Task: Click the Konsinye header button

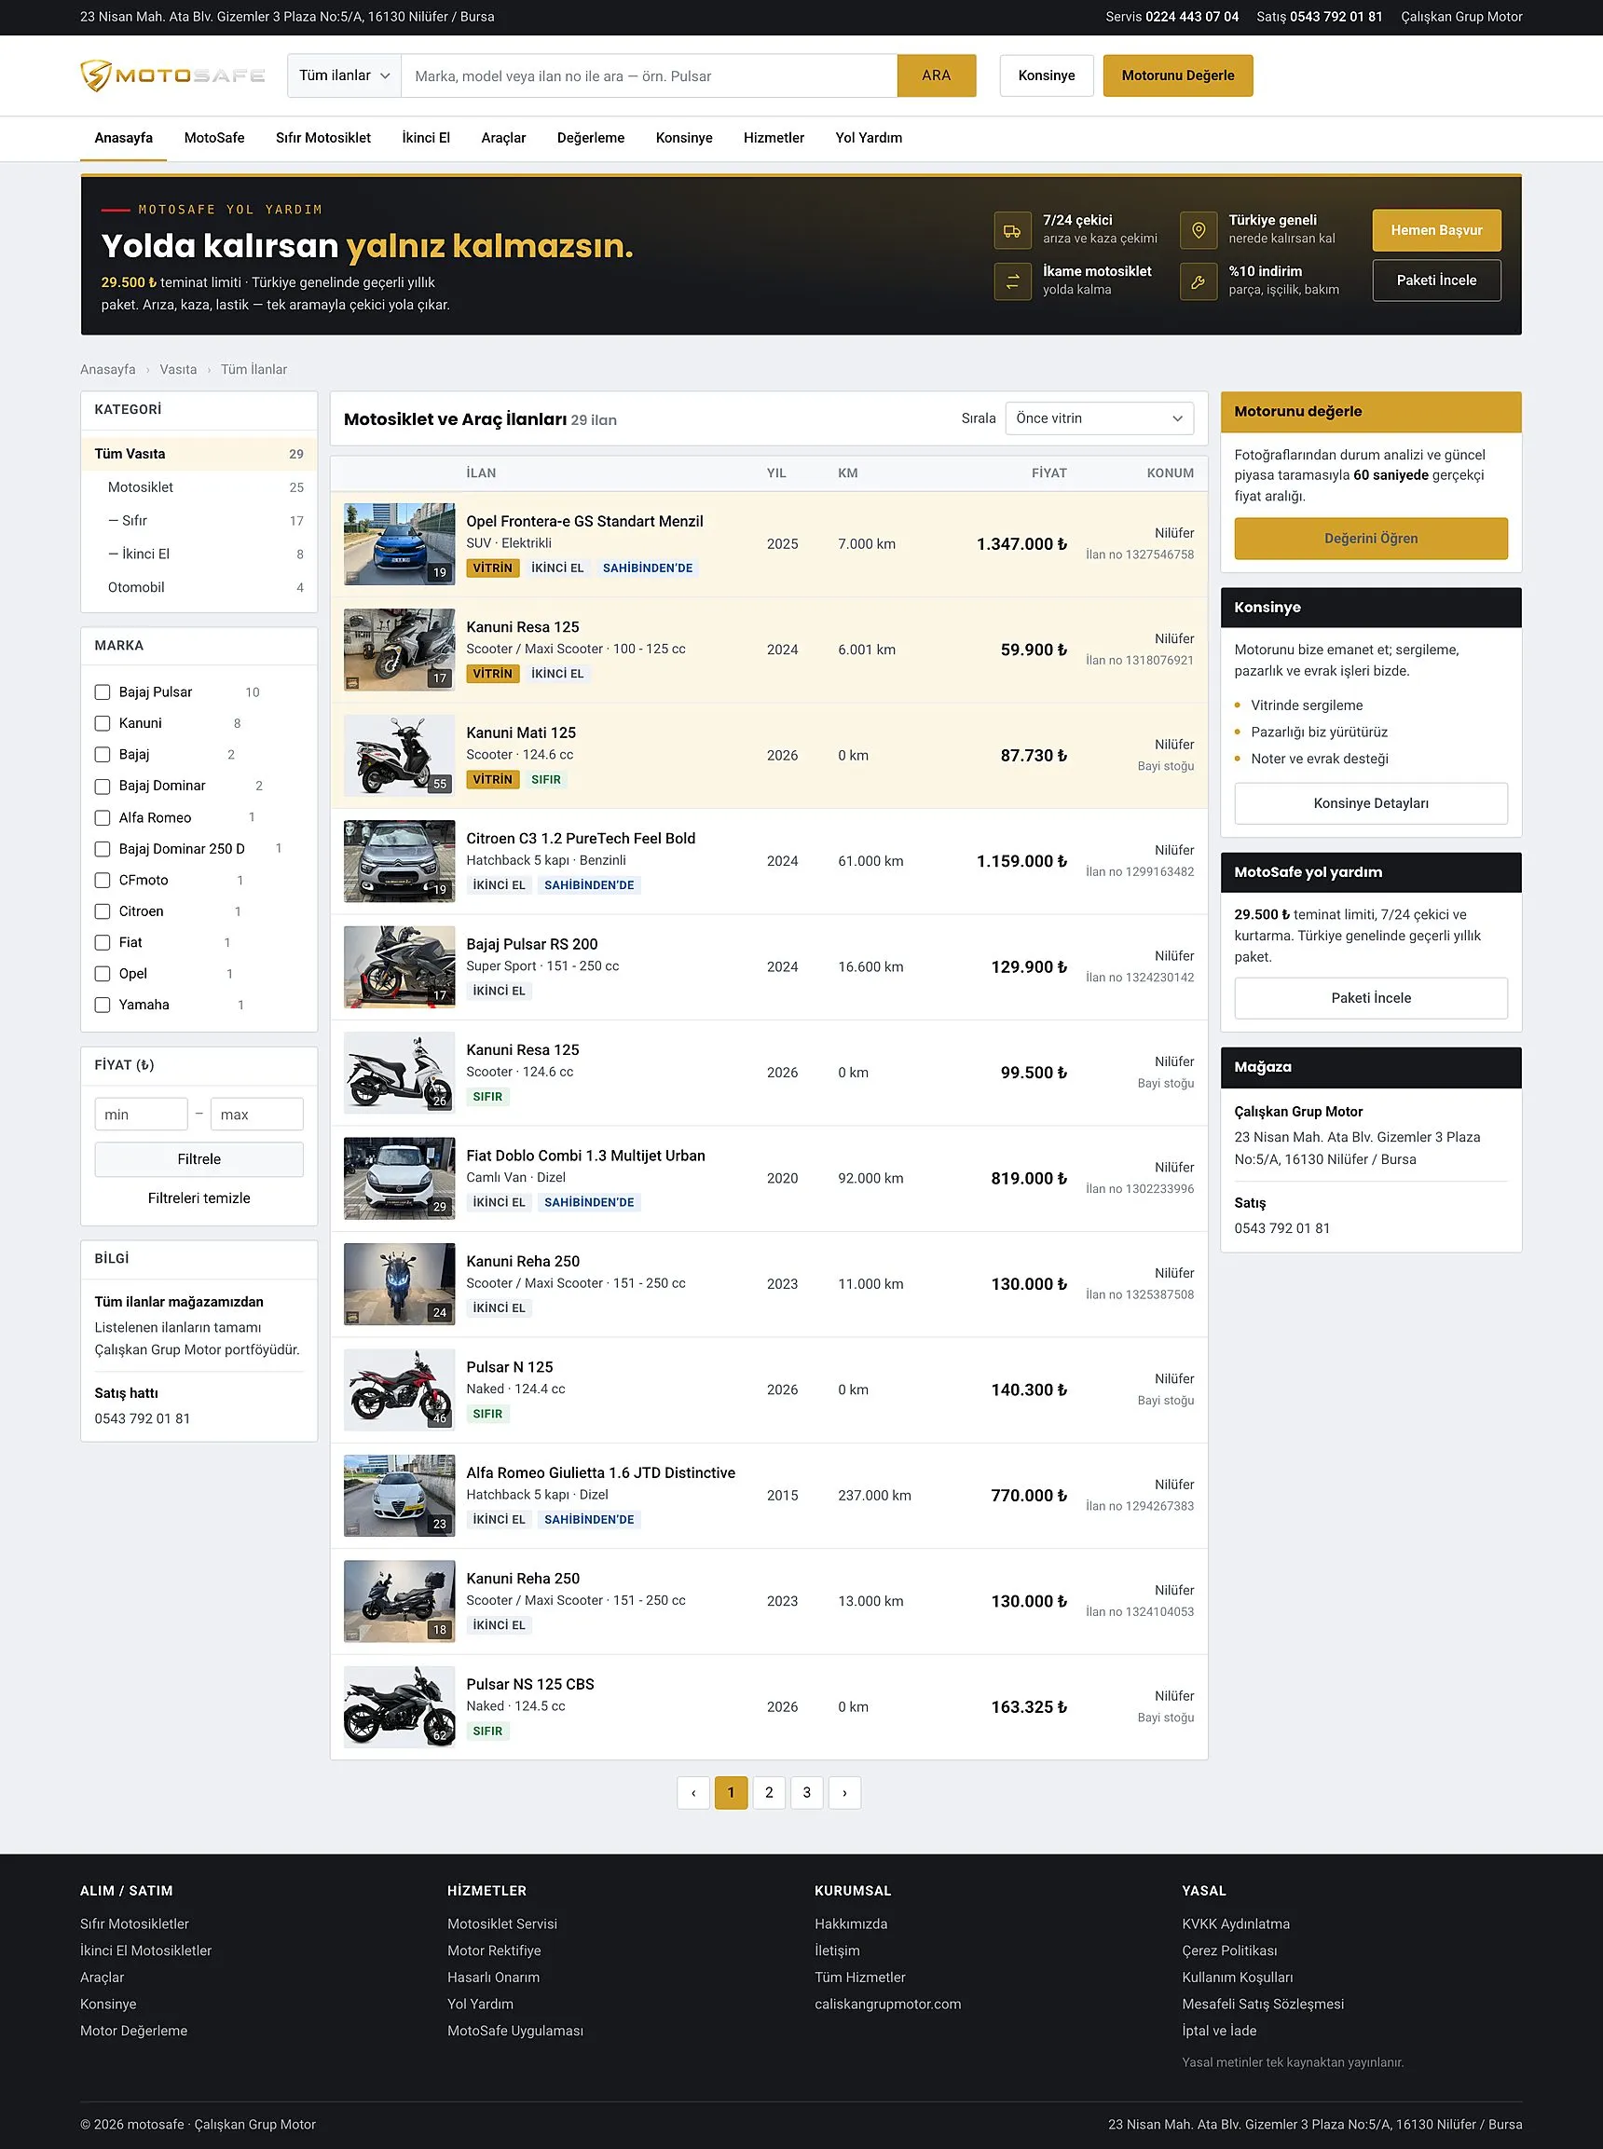Action: pos(1046,75)
